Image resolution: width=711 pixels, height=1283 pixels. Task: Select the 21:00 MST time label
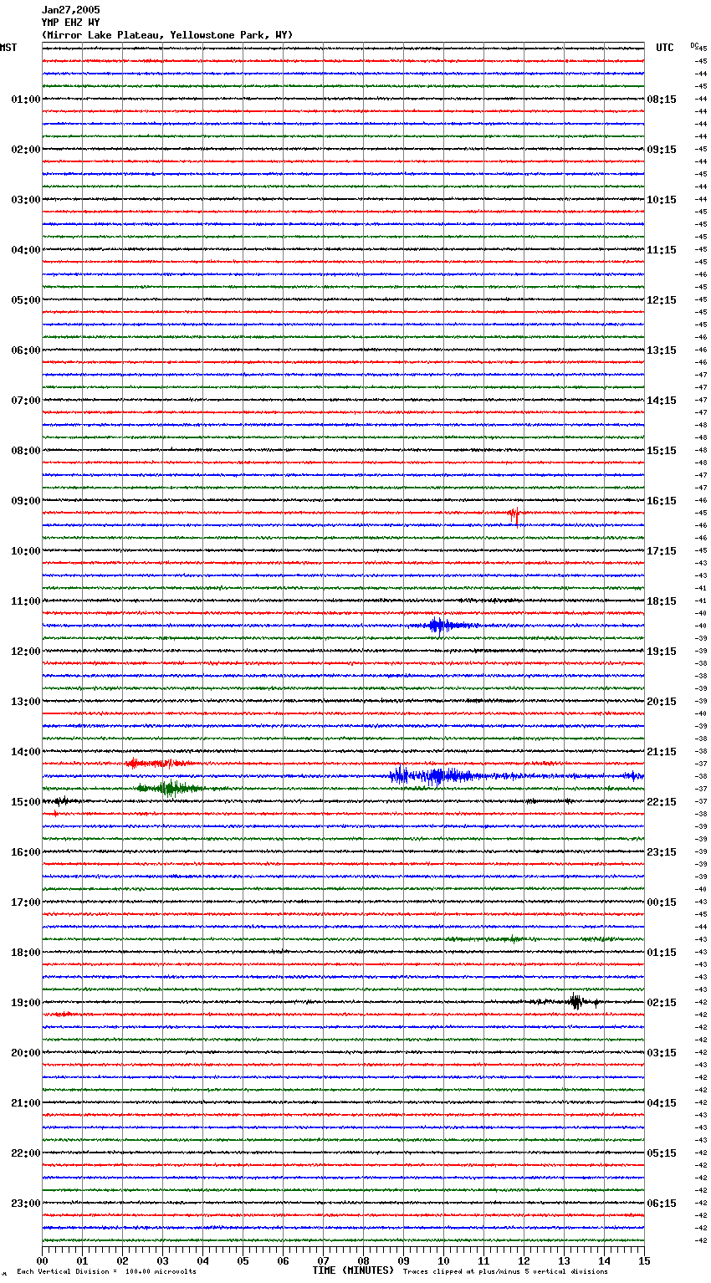tap(26, 1103)
